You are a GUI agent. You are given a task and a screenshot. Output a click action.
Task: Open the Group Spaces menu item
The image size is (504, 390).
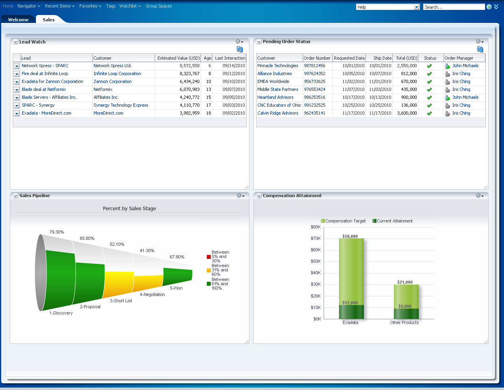coord(159,6)
